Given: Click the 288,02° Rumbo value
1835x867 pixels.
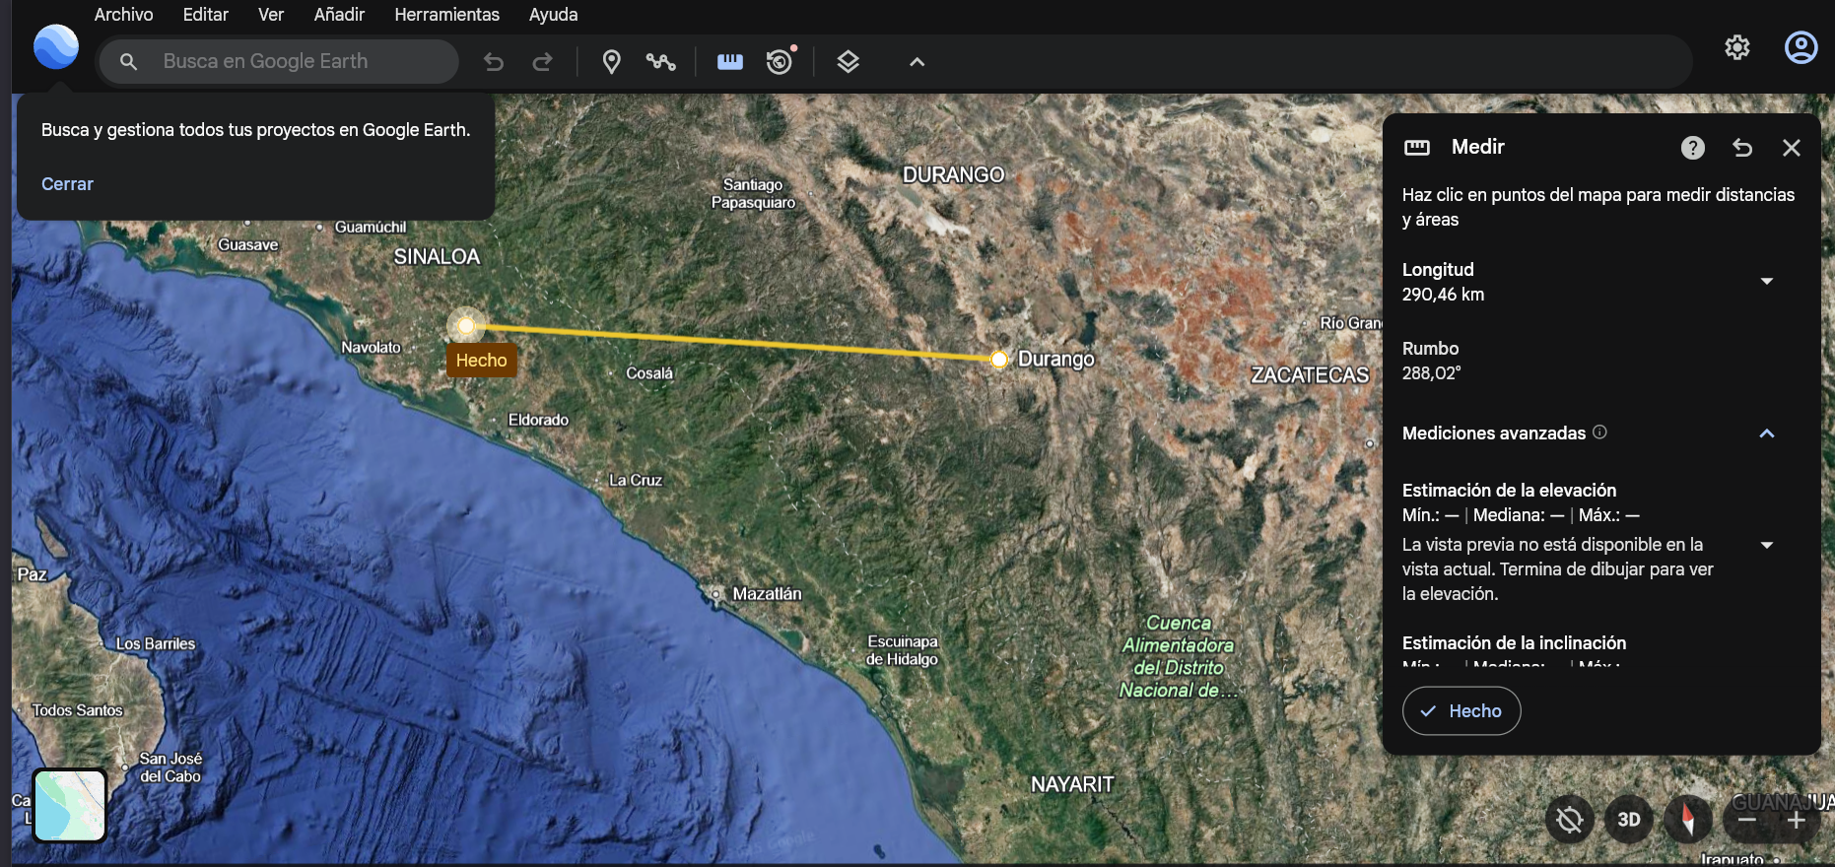Looking at the screenshot, I should tap(1431, 373).
